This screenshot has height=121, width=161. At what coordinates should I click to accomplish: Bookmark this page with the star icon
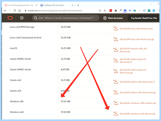coord(105,10)
